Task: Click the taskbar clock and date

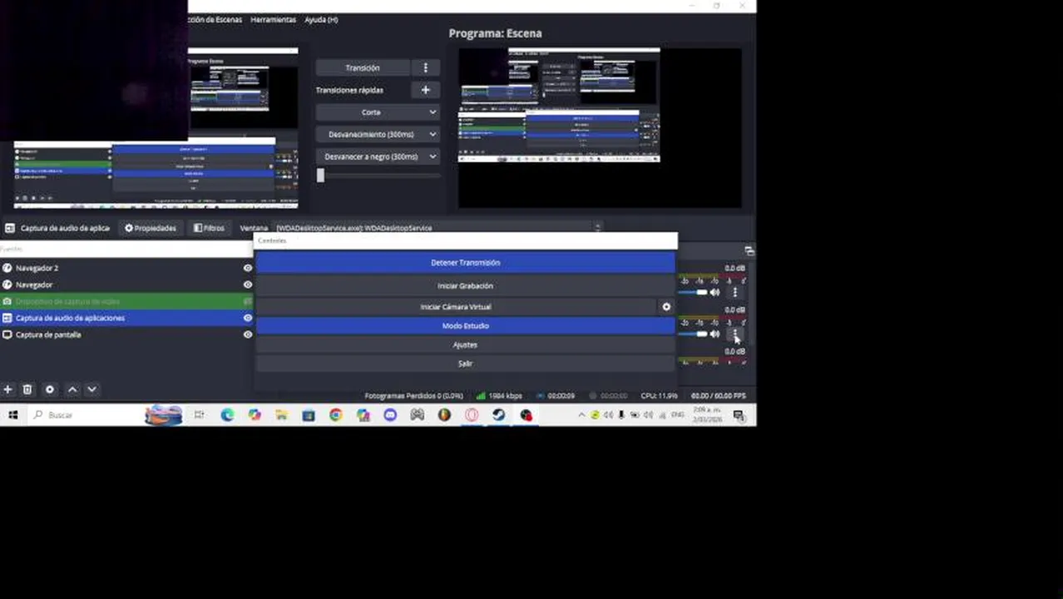Action: point(708,414)
